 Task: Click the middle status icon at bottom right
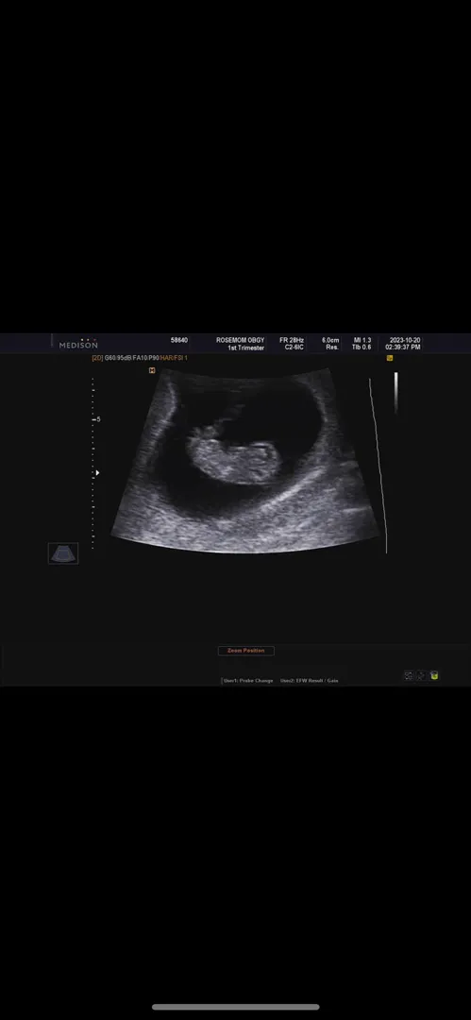coord(421,676)
